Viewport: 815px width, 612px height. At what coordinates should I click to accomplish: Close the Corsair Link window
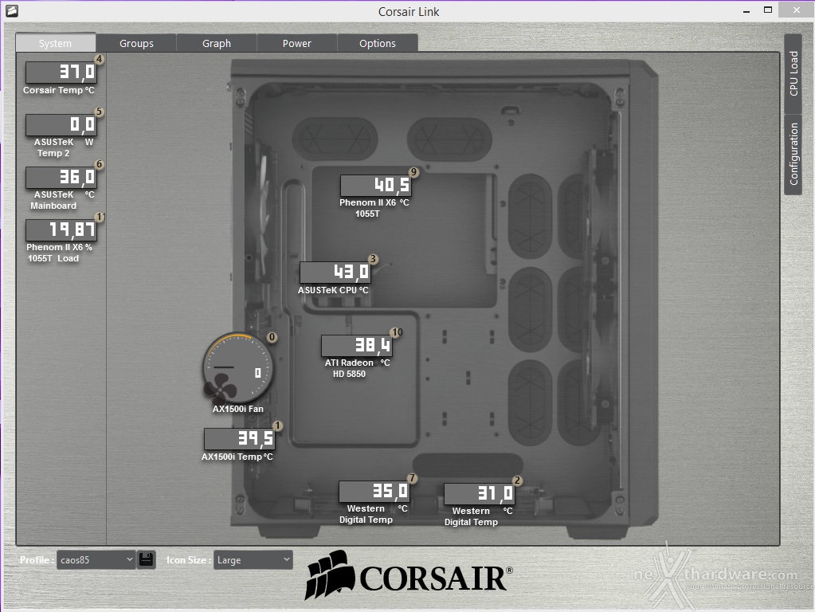point(796,10)
